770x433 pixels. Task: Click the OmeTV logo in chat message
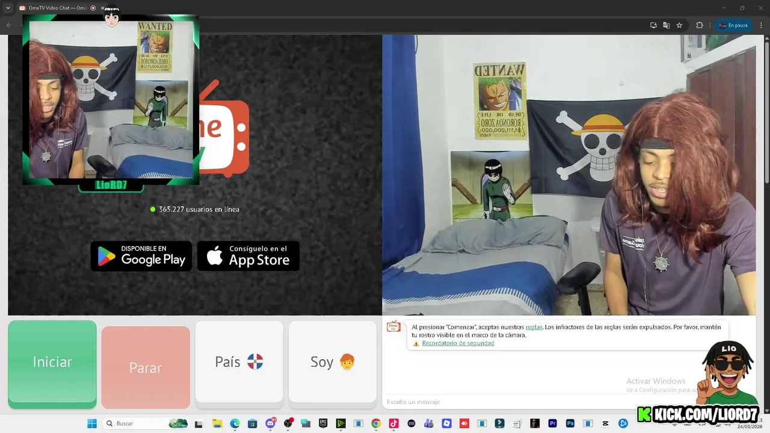[x=393, y=327]
